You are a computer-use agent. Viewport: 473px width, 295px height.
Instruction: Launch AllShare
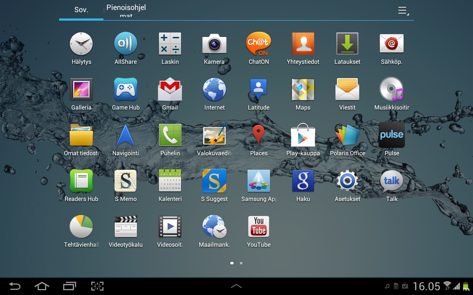tap(126, 44)
